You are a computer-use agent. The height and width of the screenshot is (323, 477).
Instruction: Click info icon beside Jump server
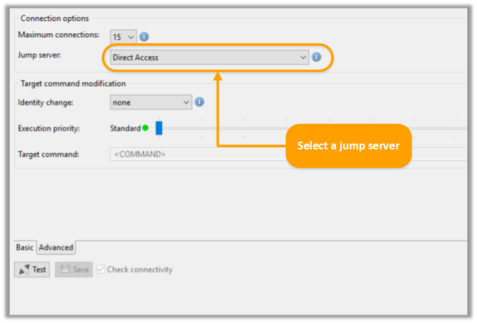[x=316, y=57]
